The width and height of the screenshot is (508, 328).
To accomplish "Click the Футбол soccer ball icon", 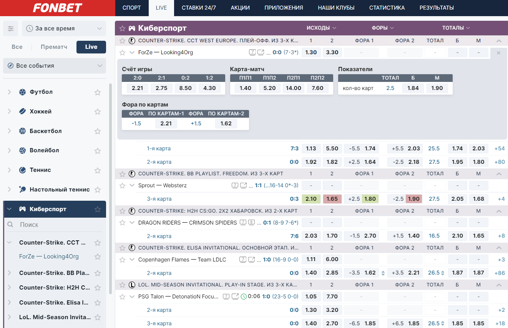I will [22, 92].
